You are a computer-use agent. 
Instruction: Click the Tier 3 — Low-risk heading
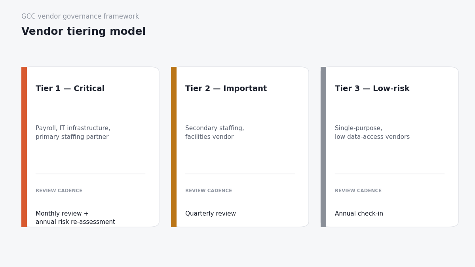(x=372, y=89)
